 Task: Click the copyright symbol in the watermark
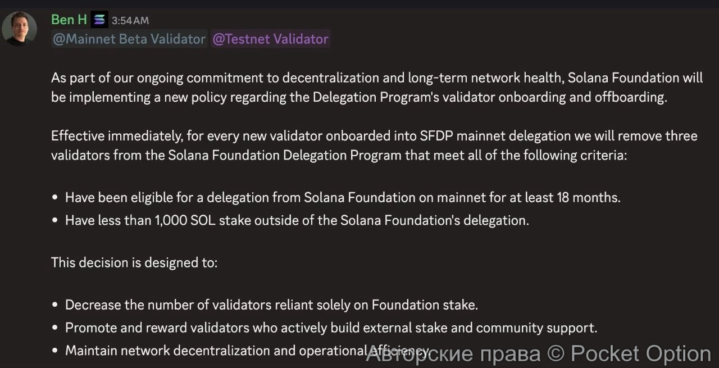[555, 354]
